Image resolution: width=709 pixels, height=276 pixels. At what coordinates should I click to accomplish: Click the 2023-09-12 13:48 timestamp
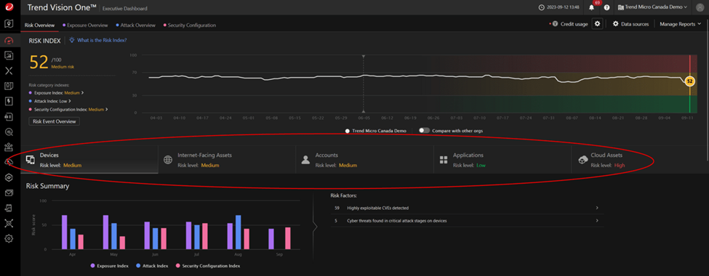point(562,8)
